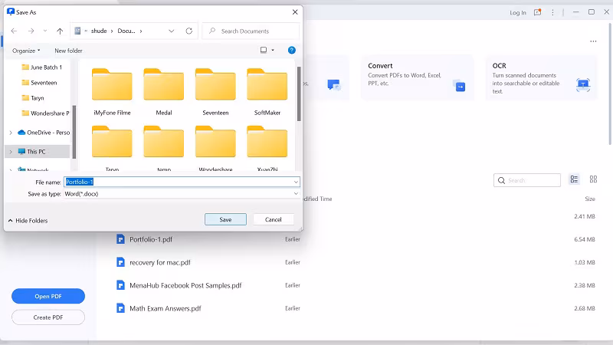Select Wondershare P folder in sidebar
The image size is (613, 345).
point(45,113)
